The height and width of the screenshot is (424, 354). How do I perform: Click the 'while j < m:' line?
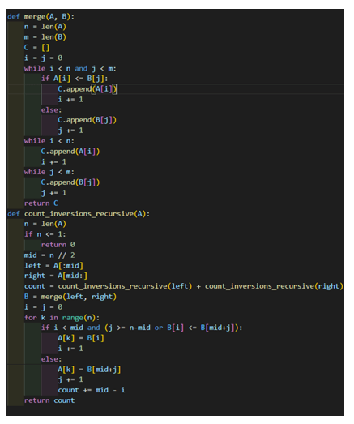(49, 172)
